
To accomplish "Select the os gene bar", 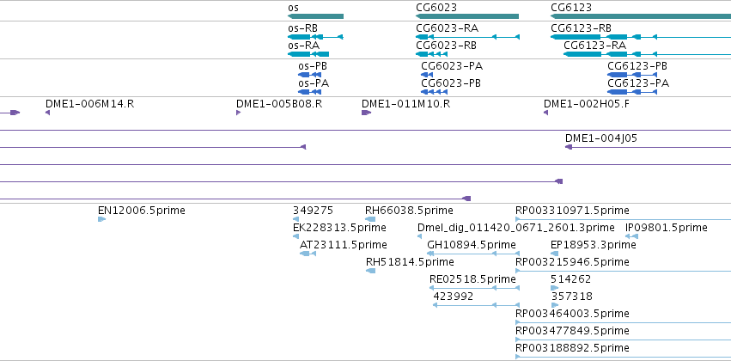I will click(315, 16).
